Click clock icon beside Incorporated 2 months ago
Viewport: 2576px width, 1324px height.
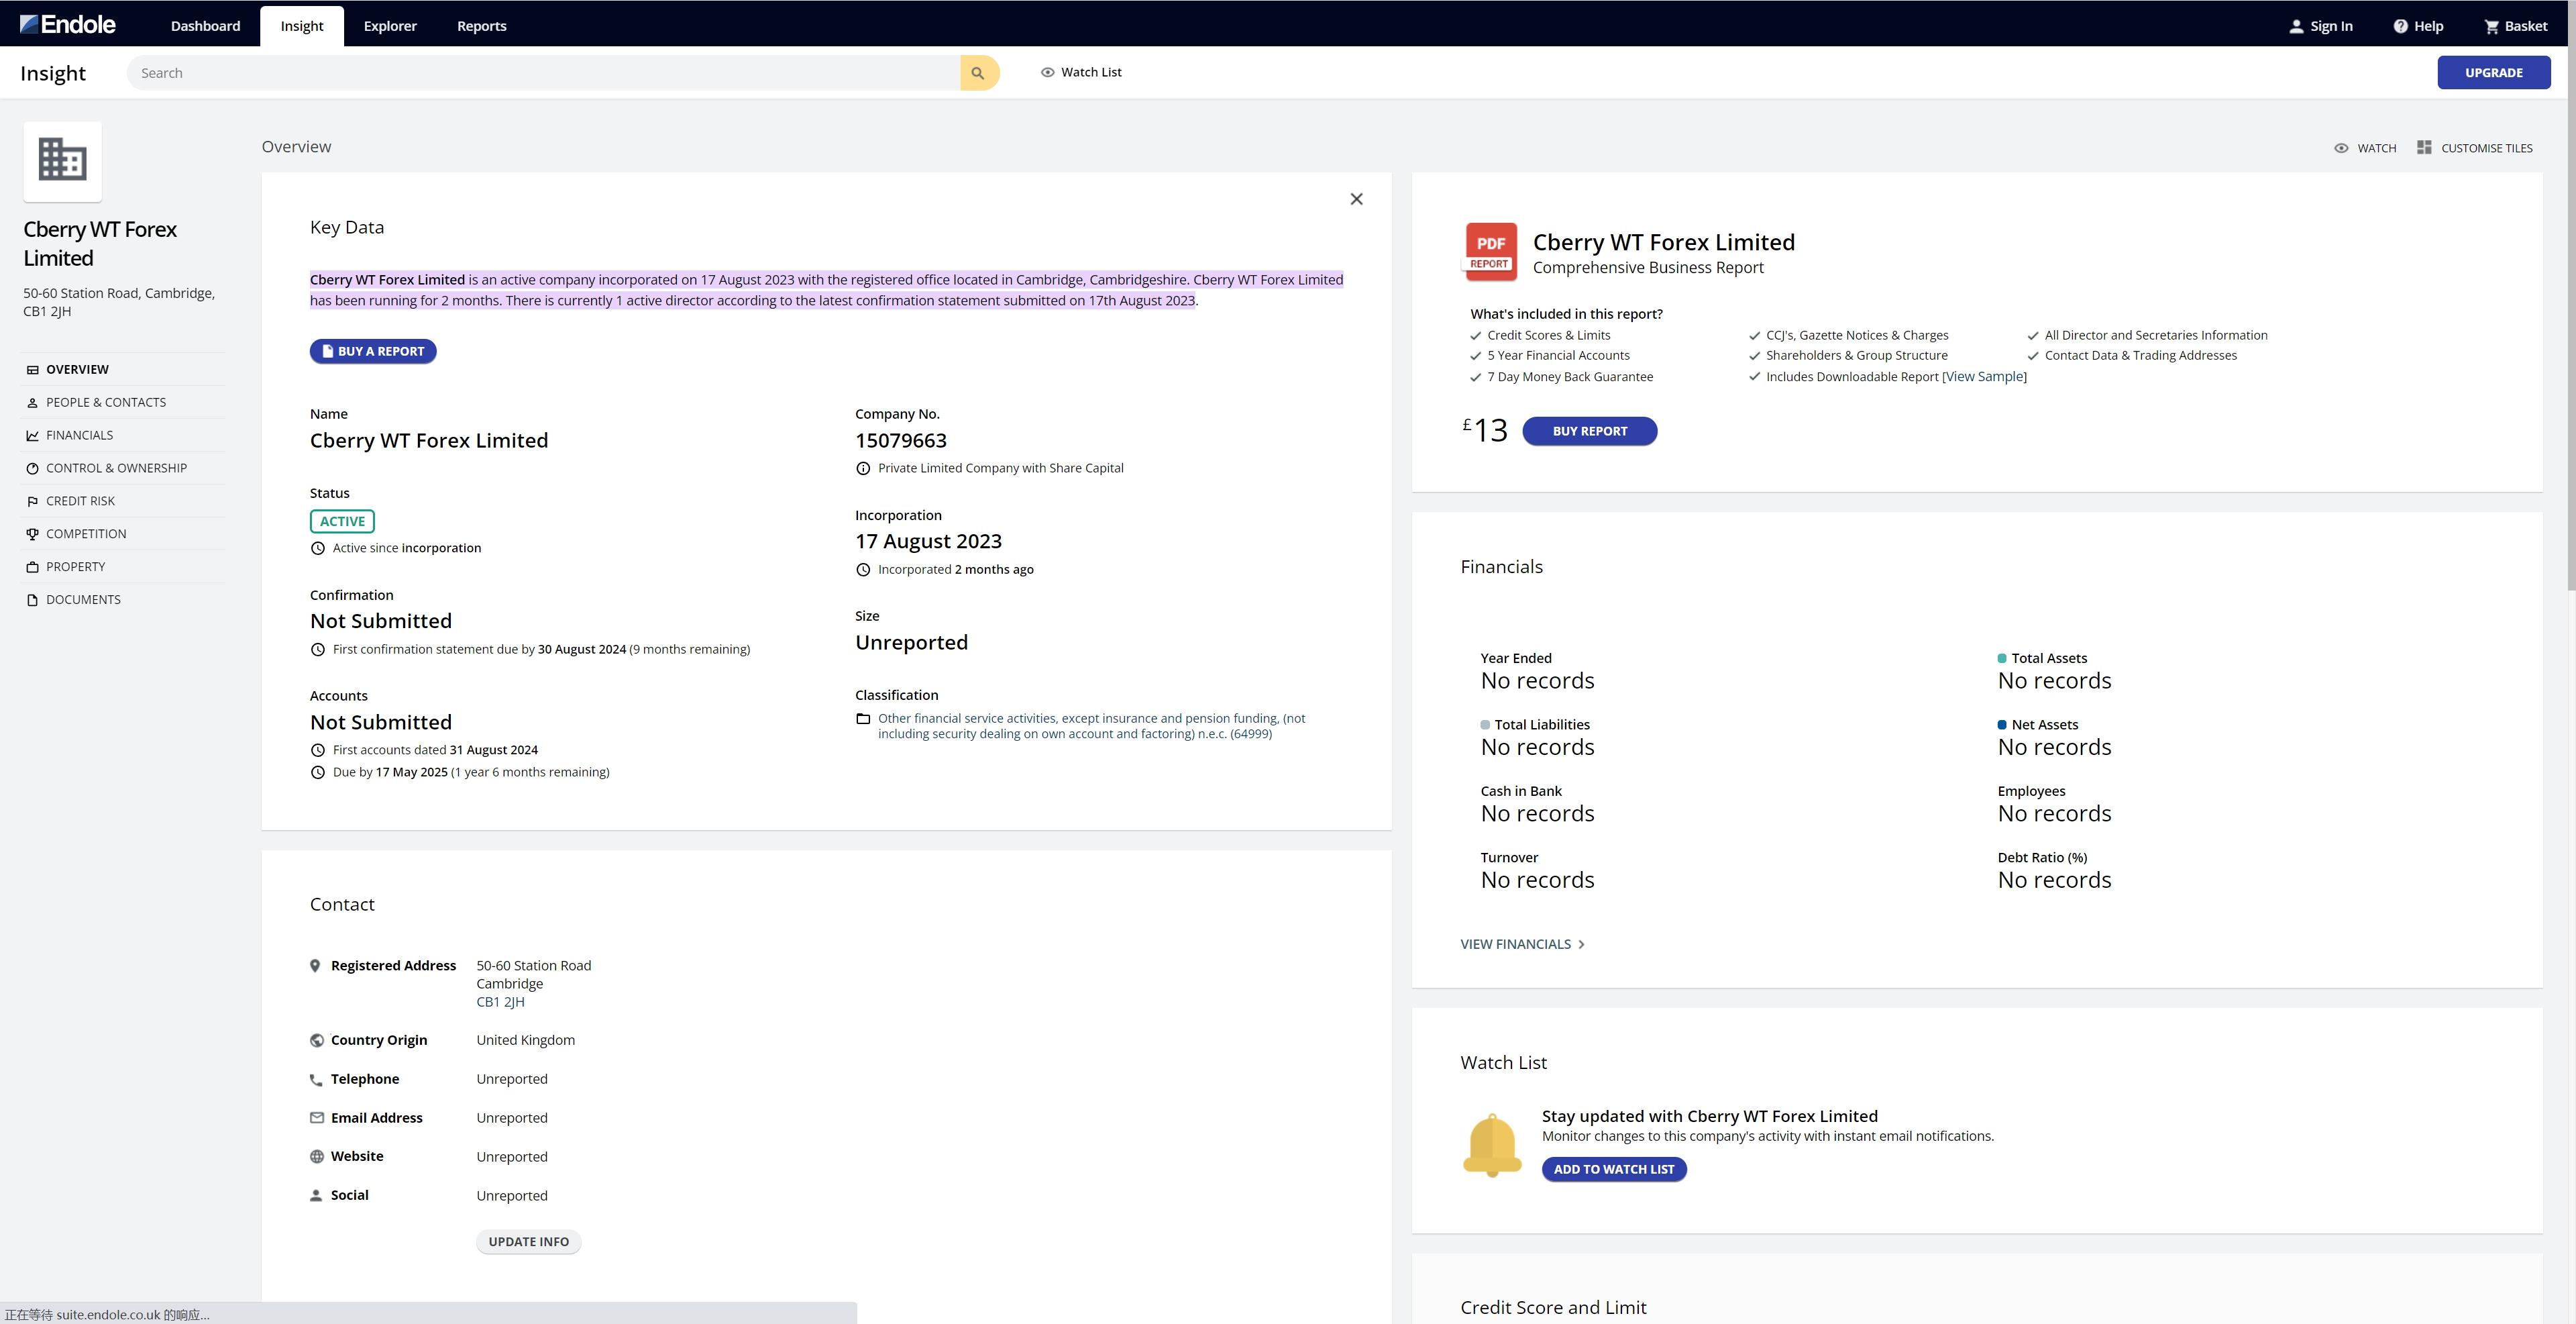tap(863, 570)
